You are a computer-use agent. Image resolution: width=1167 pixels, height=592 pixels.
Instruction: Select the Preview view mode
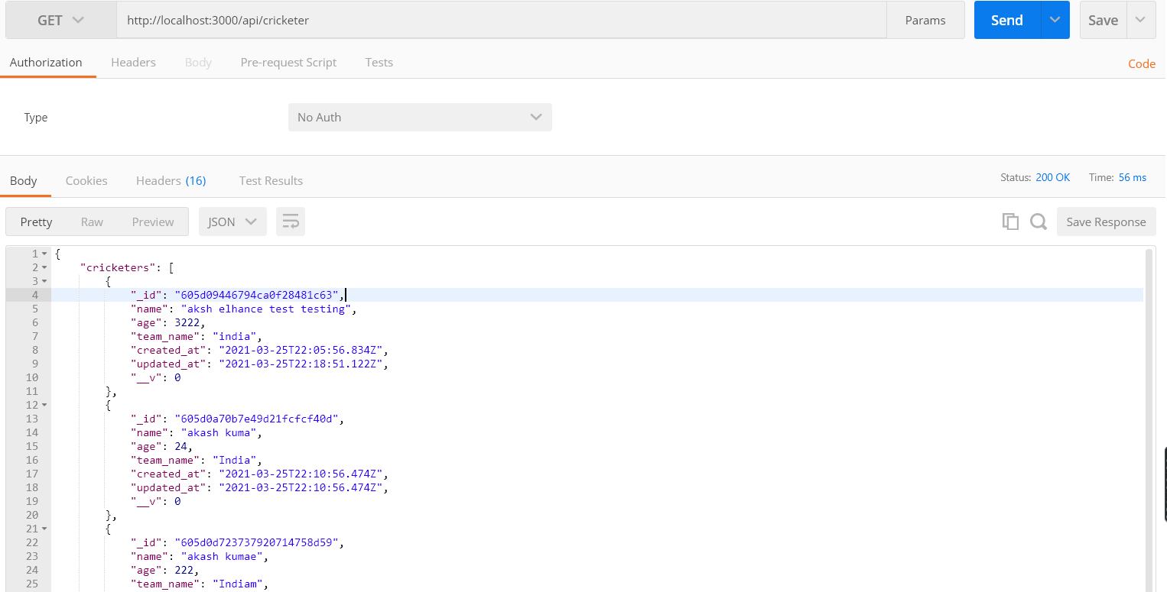click(x=153, y=222)
